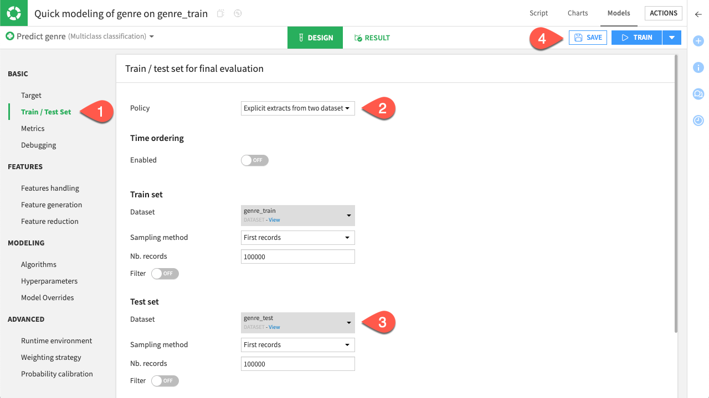Screen dimensions: 709x398
Task: Click the schedule gauge icon beside the title
Action: click(x=237, y=13)
